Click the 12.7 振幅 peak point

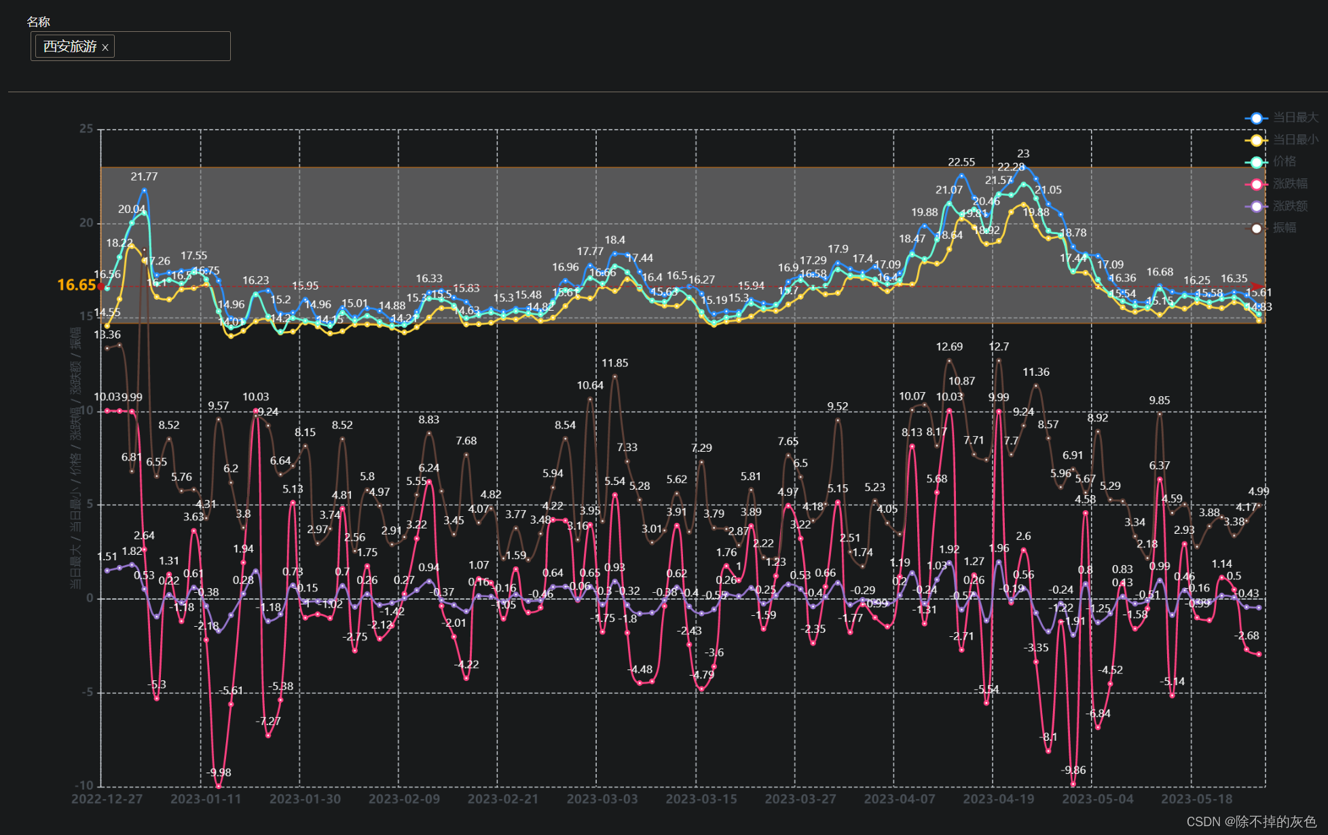(999, 360)
